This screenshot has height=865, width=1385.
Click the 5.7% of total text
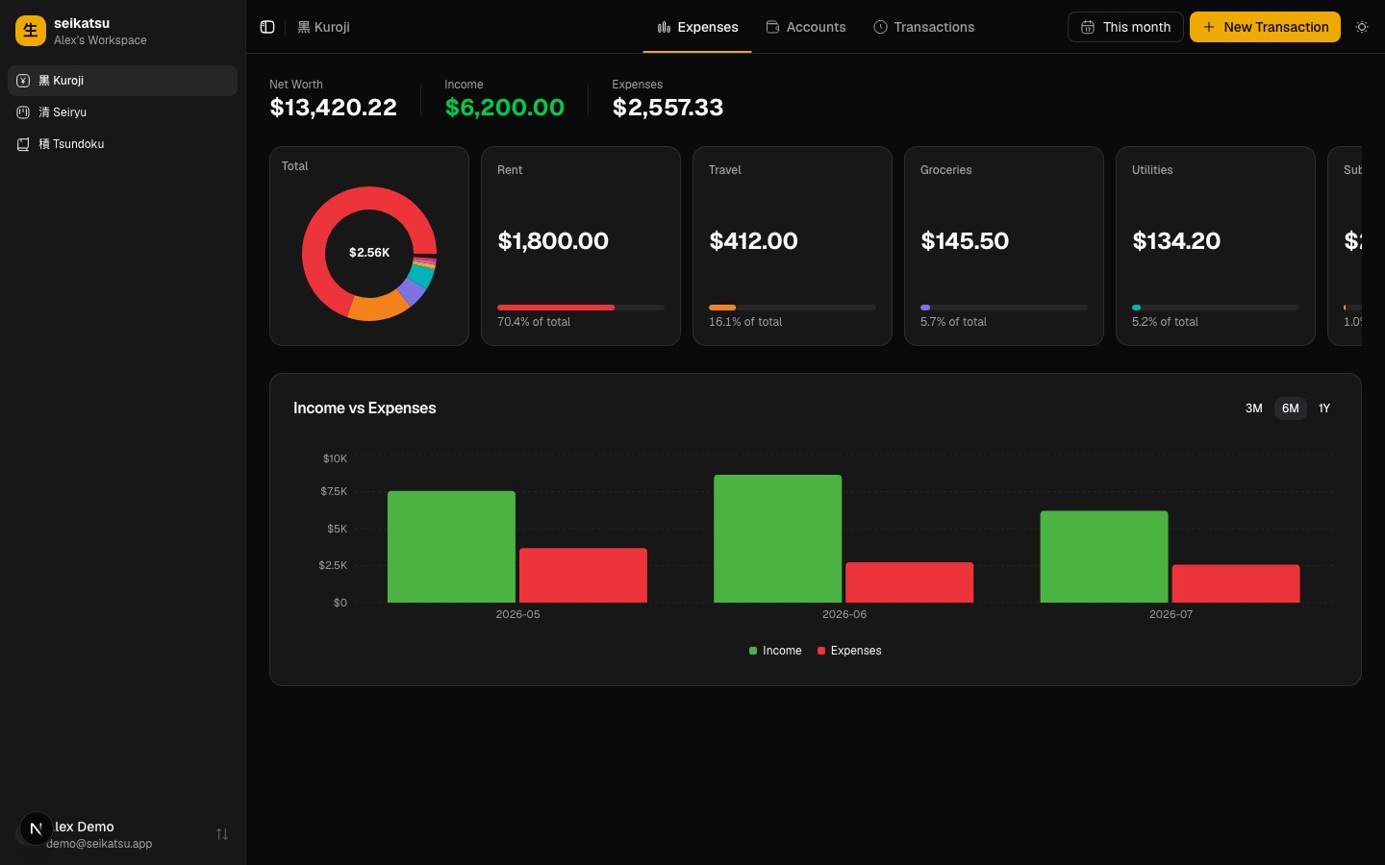[x=953, y=322]
